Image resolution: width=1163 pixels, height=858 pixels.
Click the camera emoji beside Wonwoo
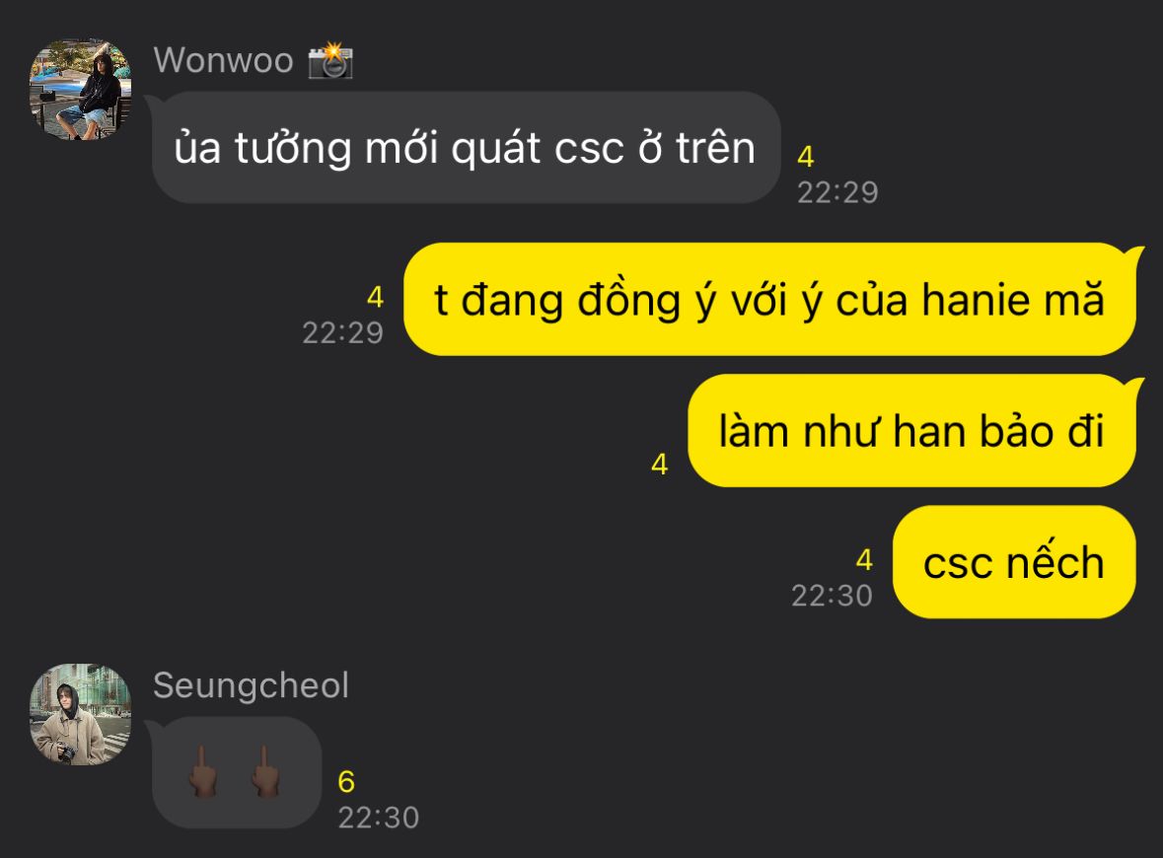(x=330, y=60)
